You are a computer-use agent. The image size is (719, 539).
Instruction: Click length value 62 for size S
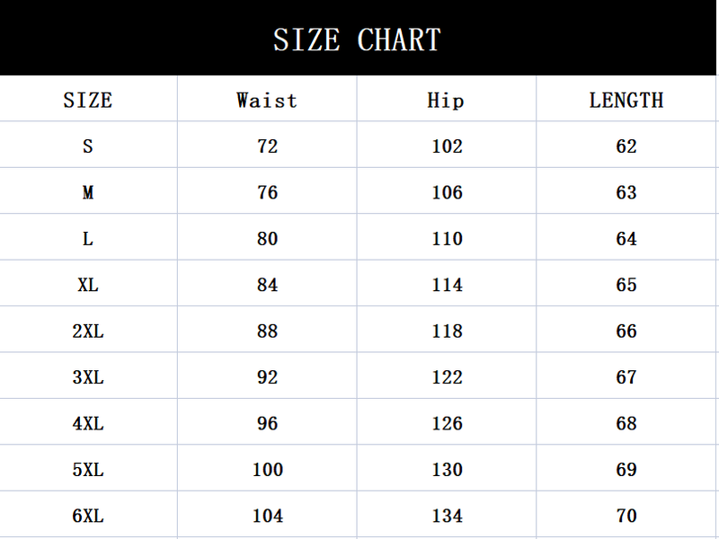[x=626, y=146]
